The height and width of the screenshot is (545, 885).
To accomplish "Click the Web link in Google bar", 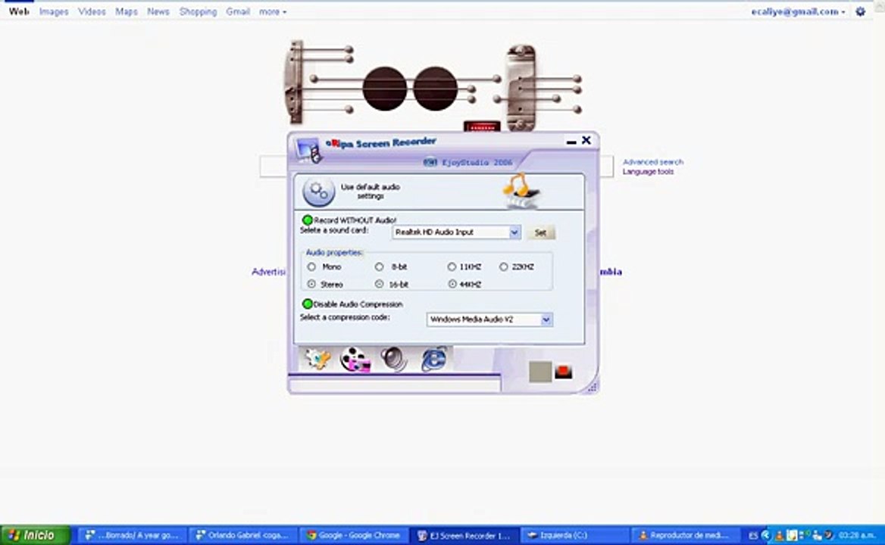I will pyautogui.click(x=19, y=11).
